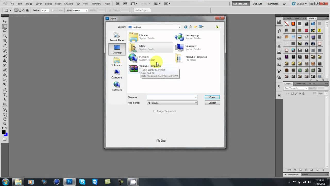The width and height of the screenshot is (330, 186).
Task: Switch to the Painting workspace
Action: pos(273,4)
